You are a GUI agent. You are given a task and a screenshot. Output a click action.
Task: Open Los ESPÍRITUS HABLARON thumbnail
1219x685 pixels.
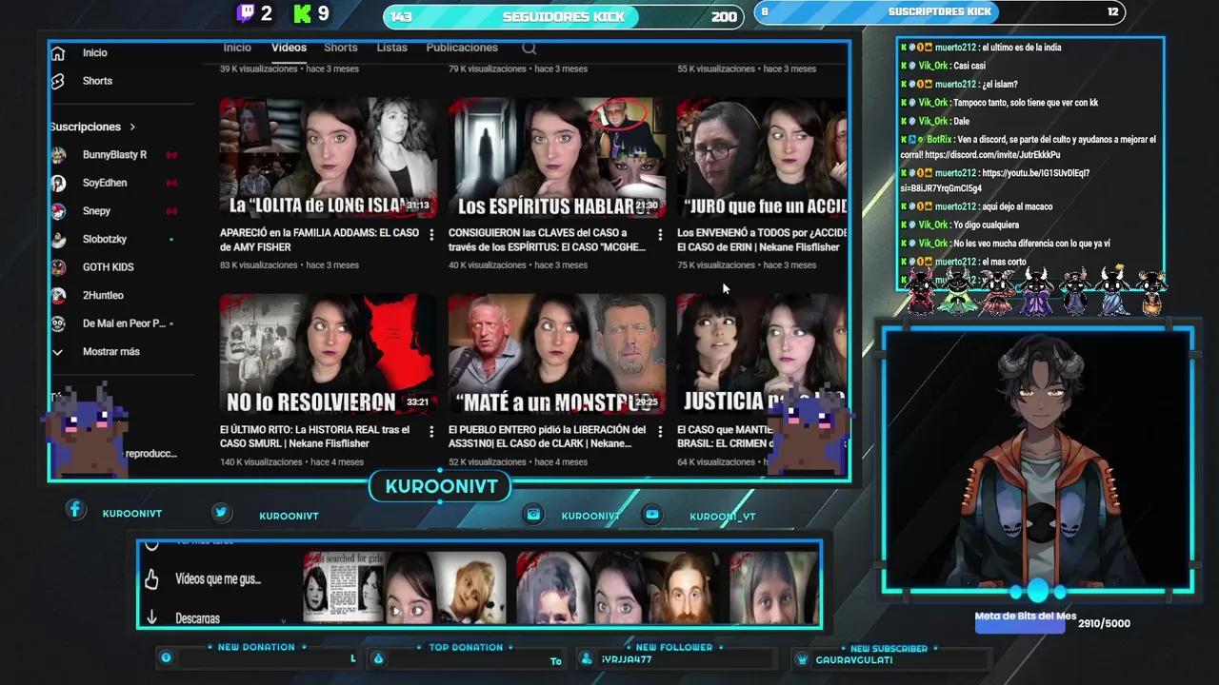557,159
